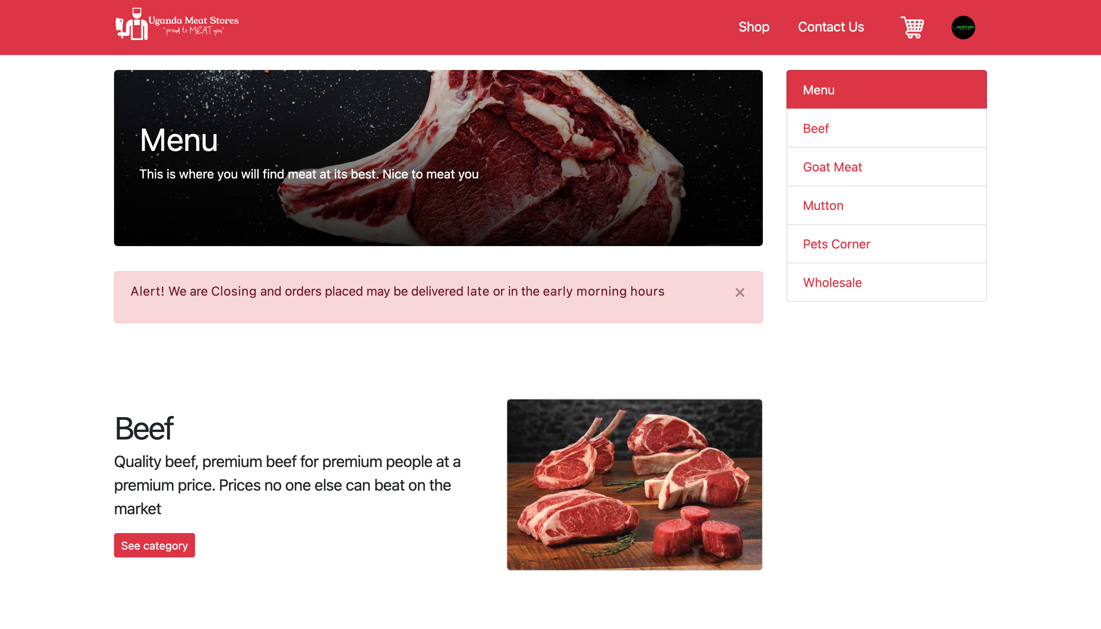Screen dimensions: 1101x629
Task: Select Beef in the sidebar menu
Action: 886,128
